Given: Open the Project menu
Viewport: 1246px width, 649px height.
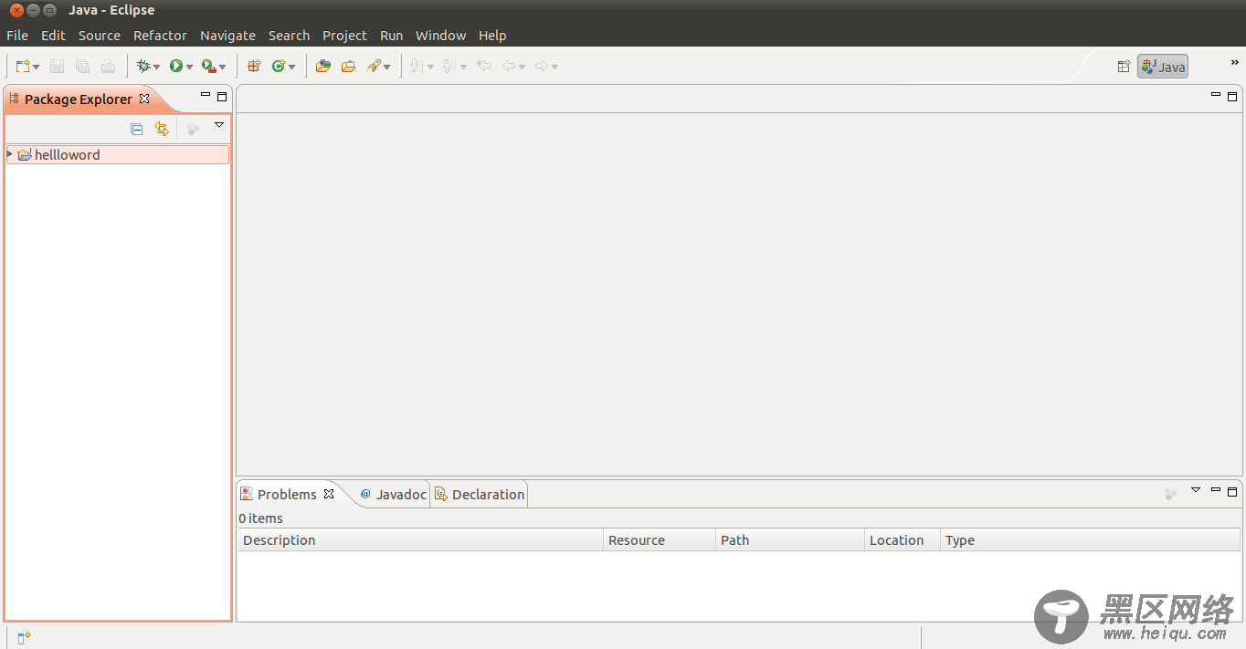Looking at the screenshot, I should pos(344,36).
